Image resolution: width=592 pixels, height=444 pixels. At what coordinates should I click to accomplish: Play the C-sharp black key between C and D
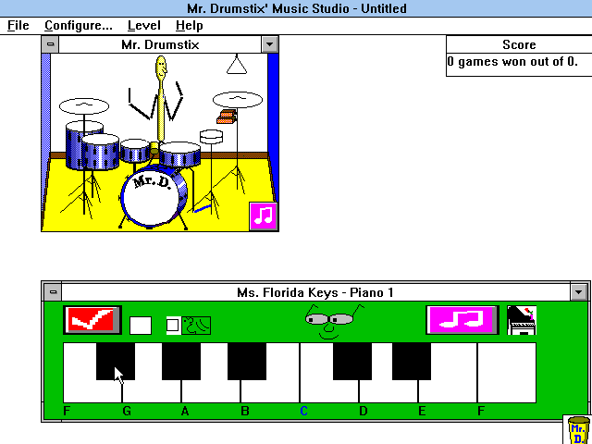(x=352, y=361)
